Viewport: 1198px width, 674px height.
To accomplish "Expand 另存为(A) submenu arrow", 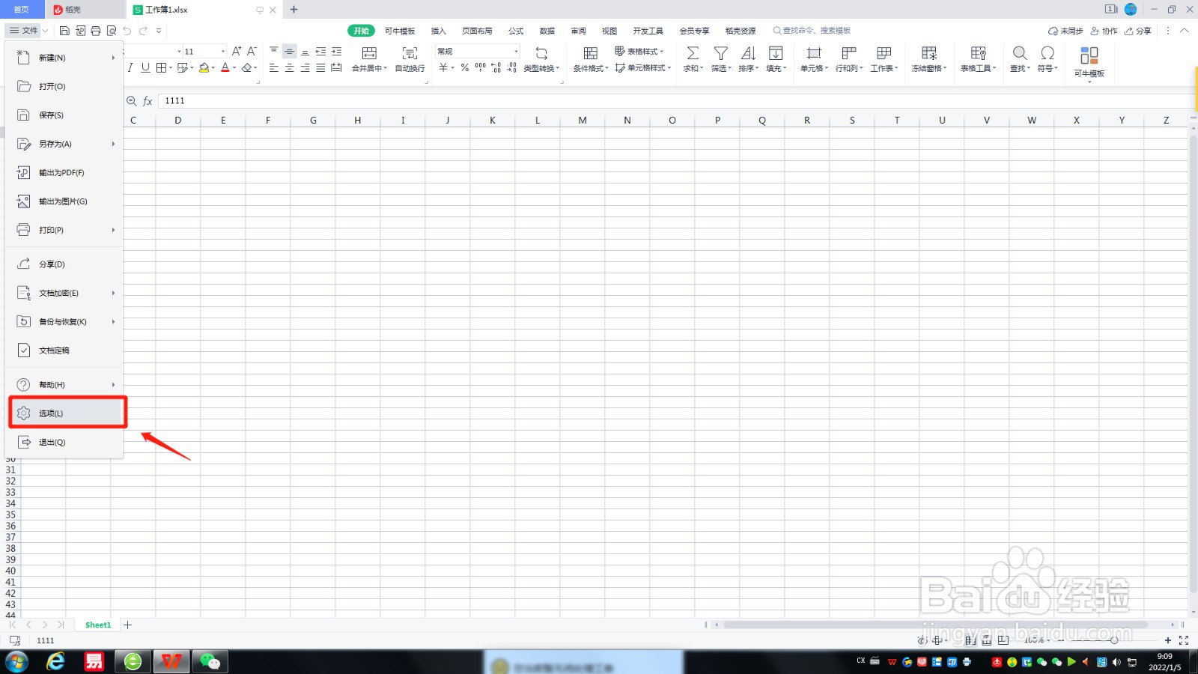I will (x=114, y=144).
